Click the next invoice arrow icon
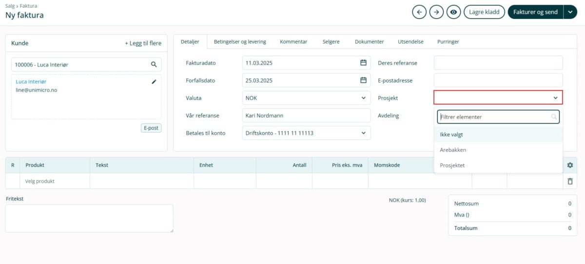 coord(436,12)
